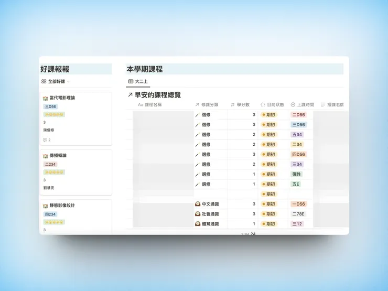Image resolution: width=388 pixels, height=291 pixels.
Task: Click the 四234 tag on 靜態影像設計 card
Action: click(50, 214)
